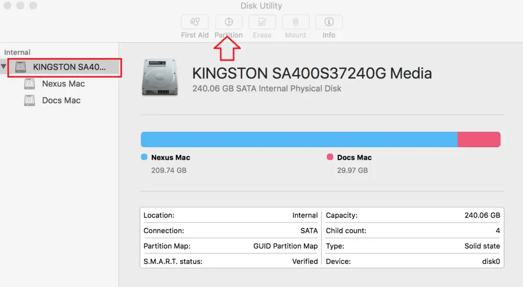This screenshot has width=523, height=287.
Task: Click the Mount label in toolbar
Action: pos(296,35)
